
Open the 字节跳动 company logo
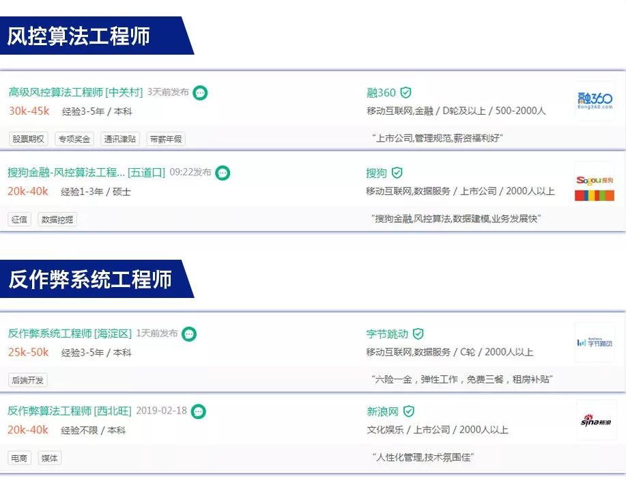pyautogui.click(x=595, y=342)
